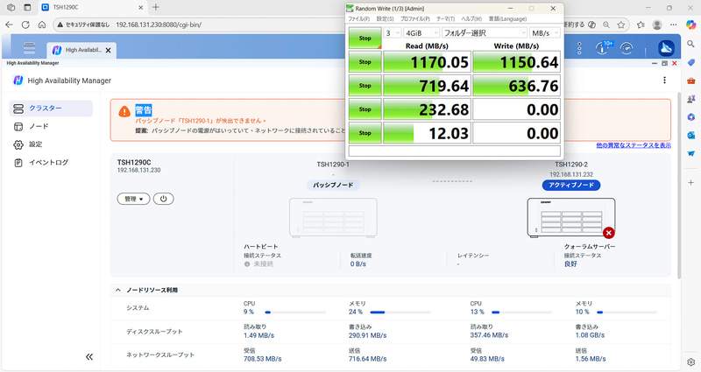Open the favorites list icon

pos(641,25)
